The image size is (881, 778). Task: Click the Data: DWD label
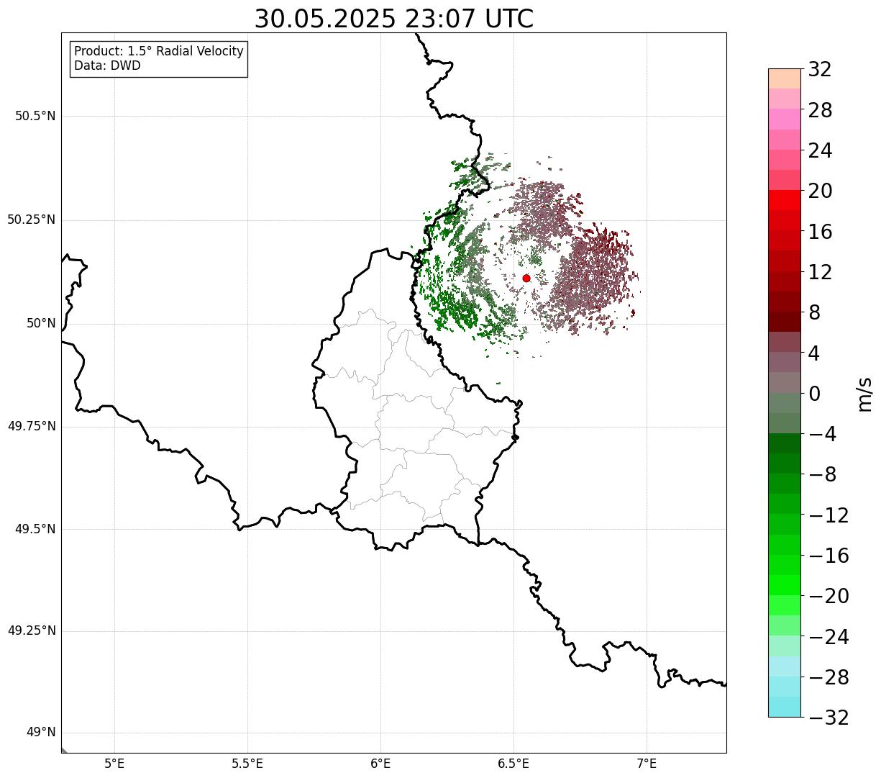(107, 65)
